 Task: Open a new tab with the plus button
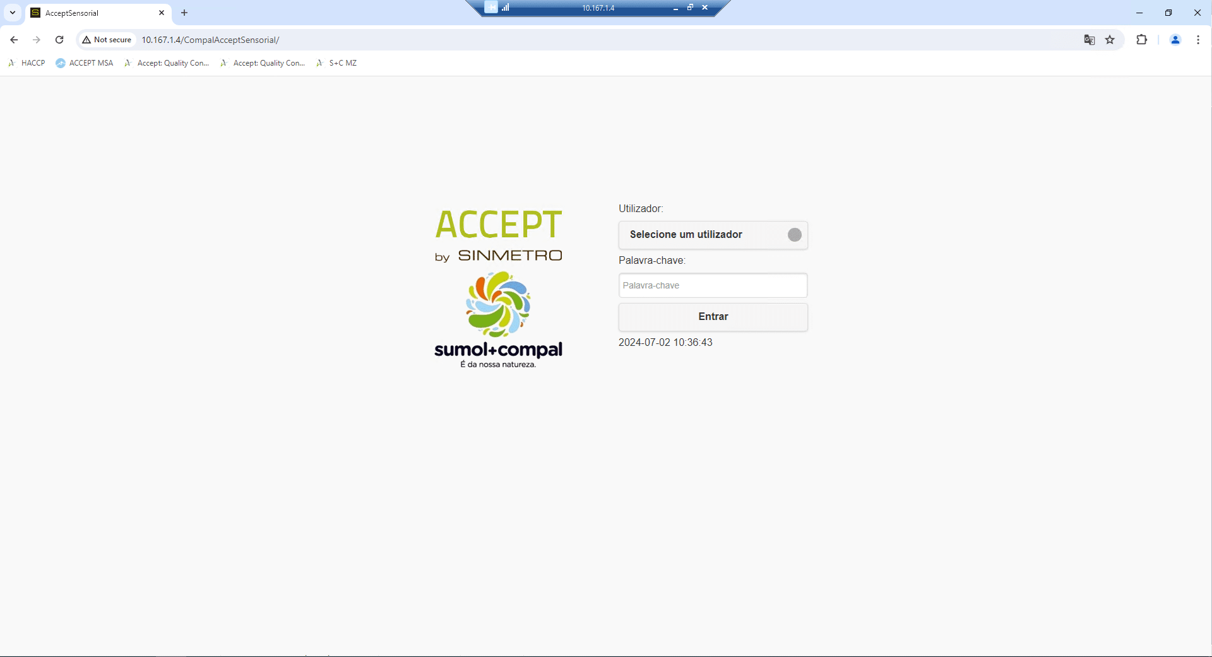pyautogui.click(x=184, y=13)
